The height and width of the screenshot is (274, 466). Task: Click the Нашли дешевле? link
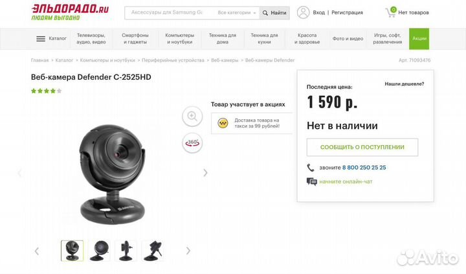point(404,84)
